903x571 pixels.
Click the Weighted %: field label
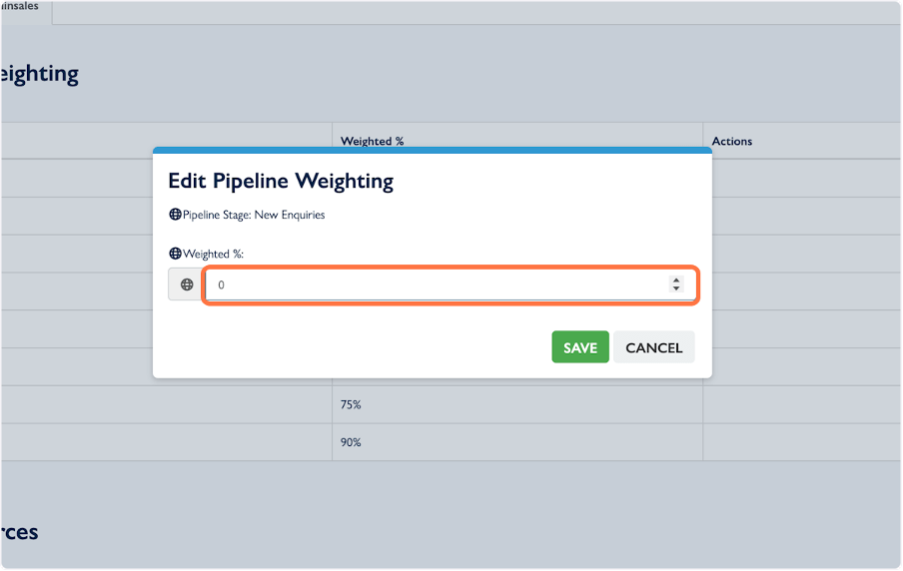pos(213,254)
